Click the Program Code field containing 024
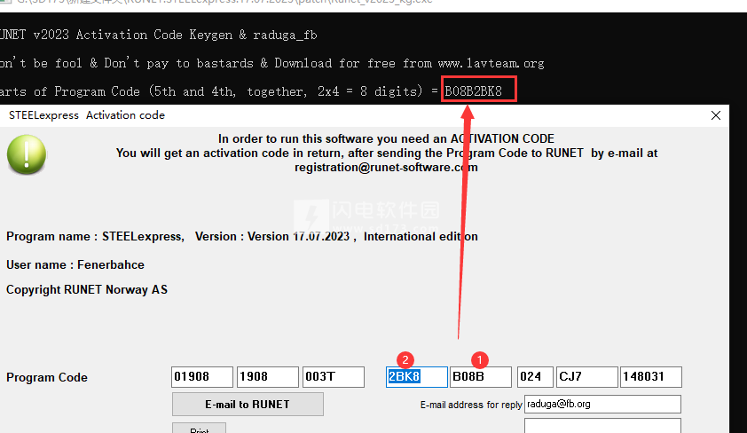 tap(536, 377)
